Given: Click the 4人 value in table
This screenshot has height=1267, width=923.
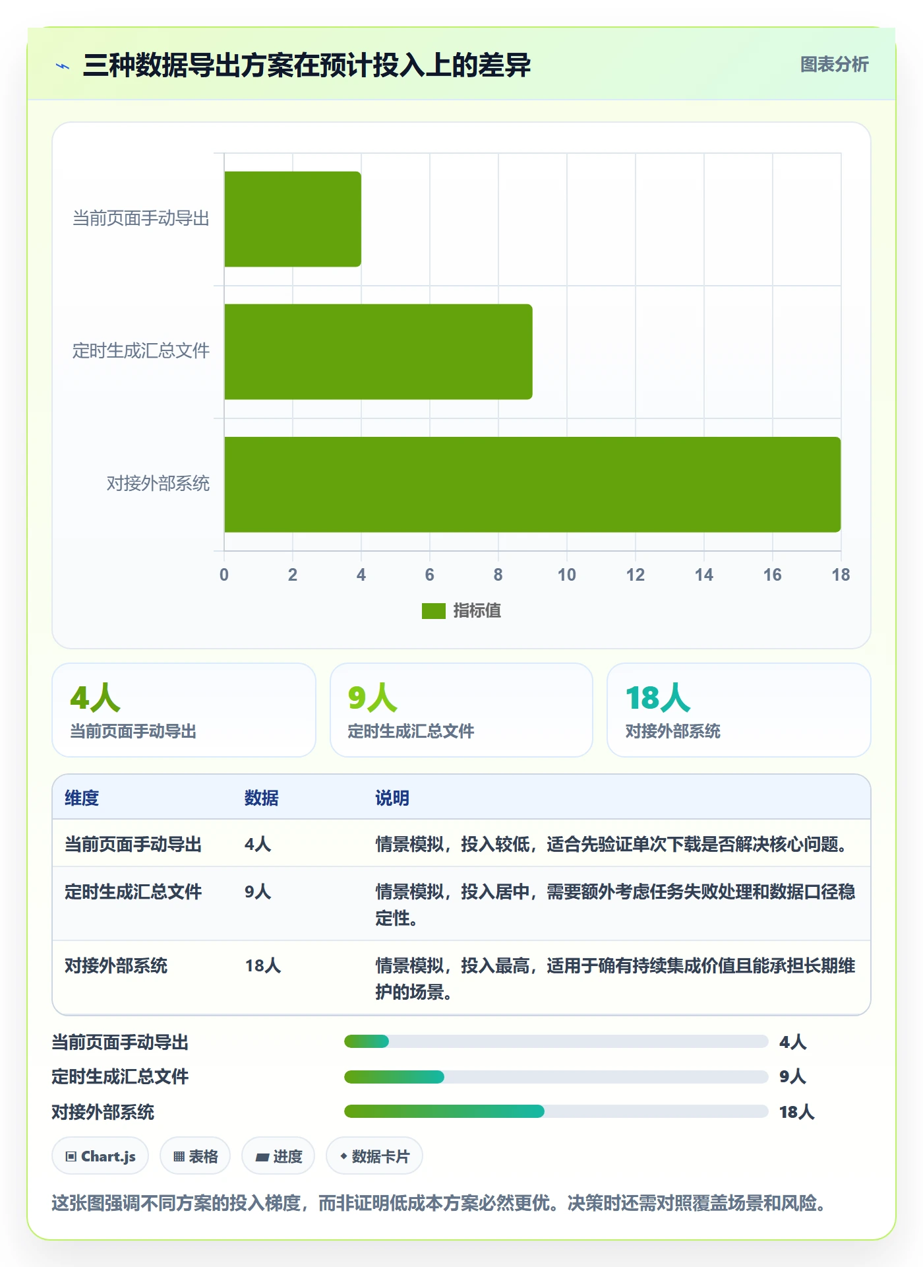Looking at the screenshot, I should click(x=258, y=844).
